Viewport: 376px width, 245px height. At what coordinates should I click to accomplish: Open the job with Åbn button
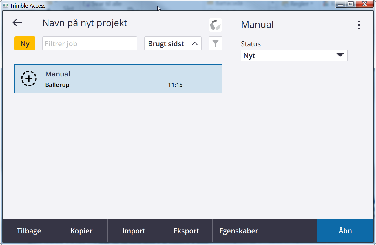[345, 231]
